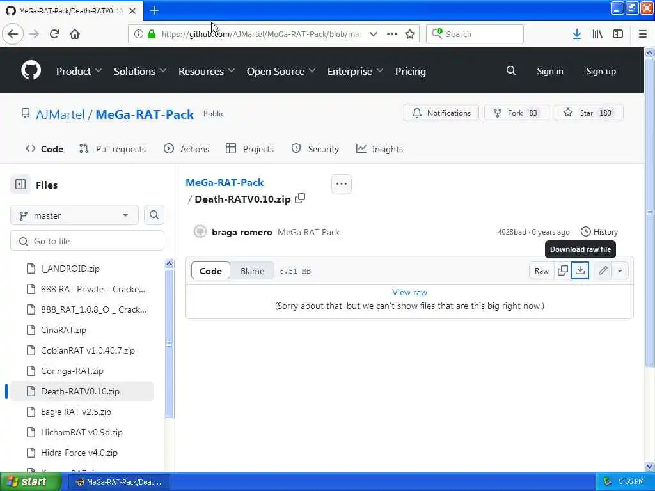655x491 pixels.
Task: Select CinaRAT.zip in file tree
Action: pyautogui.click(x=63, y=330)
